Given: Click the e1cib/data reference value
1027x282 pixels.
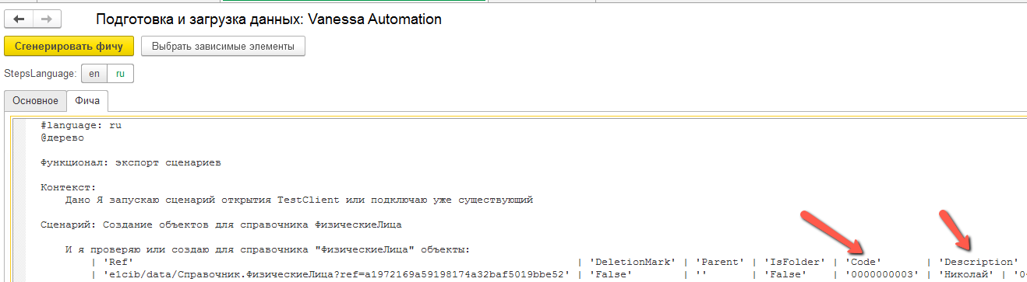Looking at the screenshot, I should [x=335, y=274].
